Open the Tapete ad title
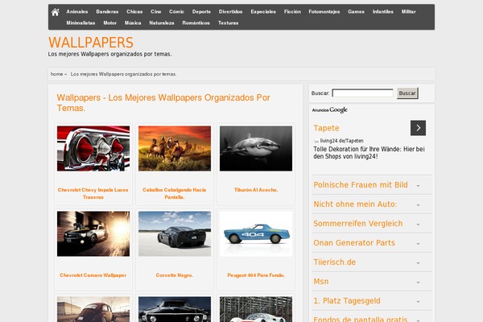Screen dimensions: 483x322 [x=326, y=128]
